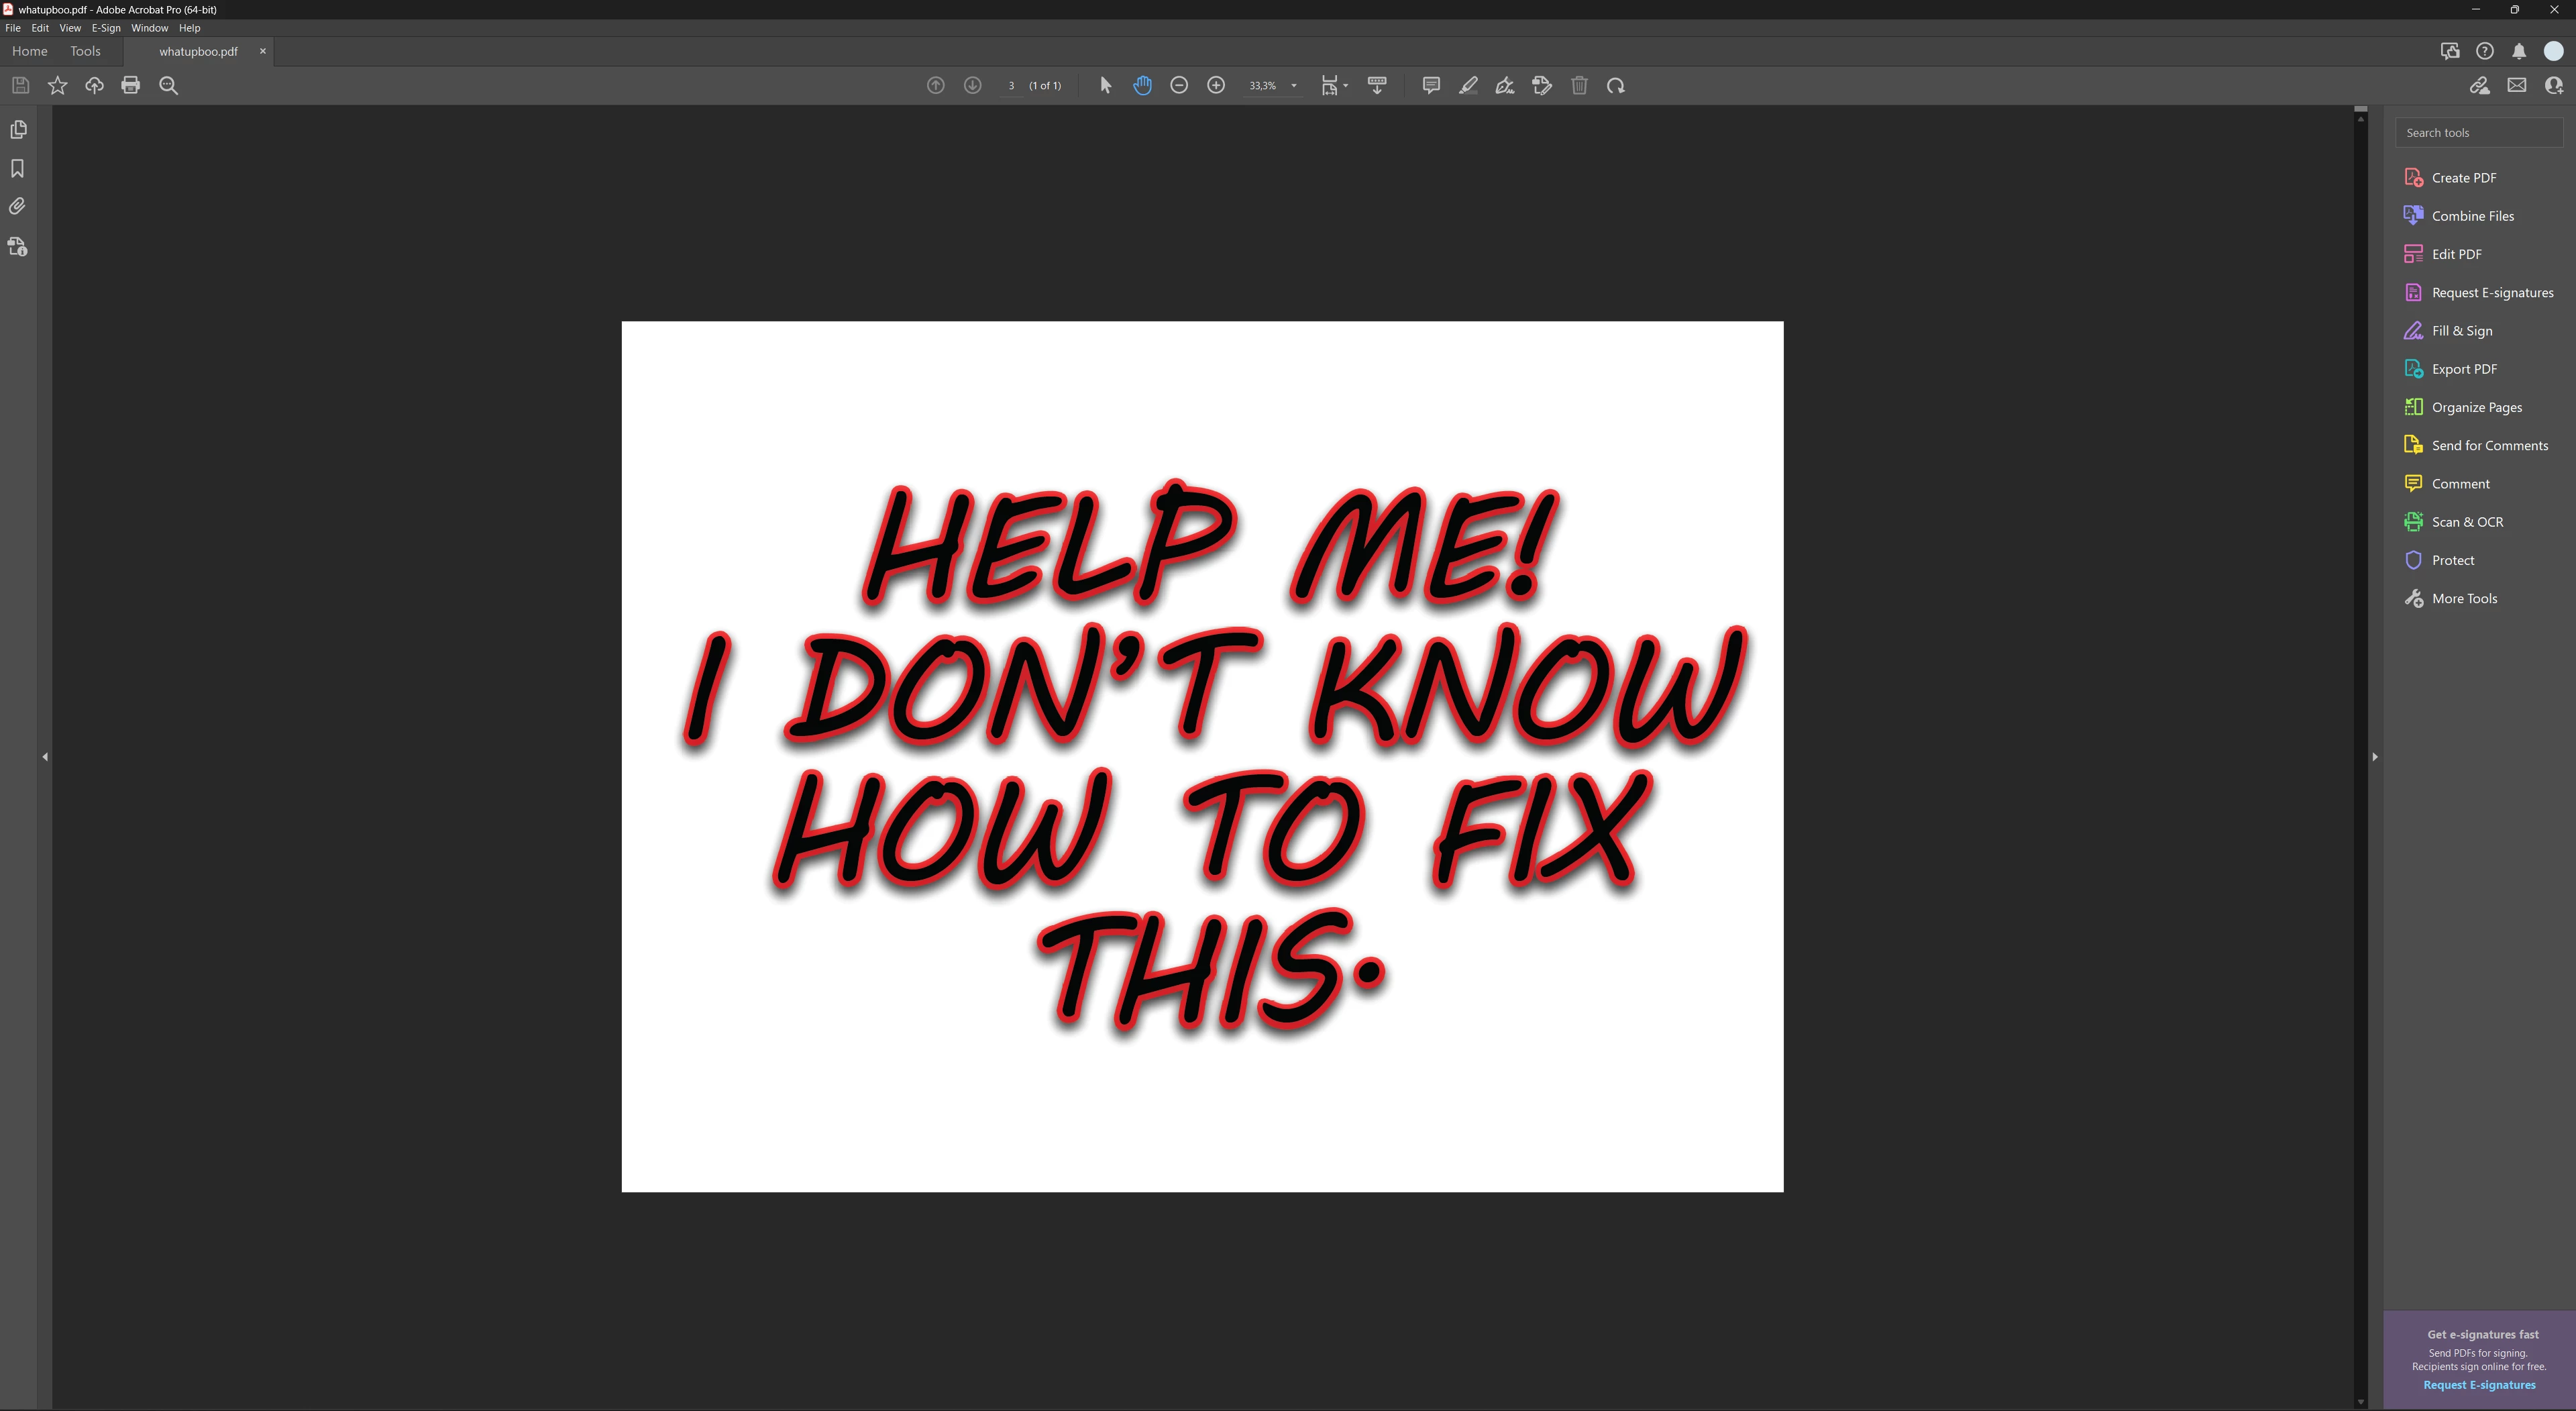Screen dimensions: 2576x1411
Task: Click the zoom in plus icon
Action: [x=1216, y=86]
